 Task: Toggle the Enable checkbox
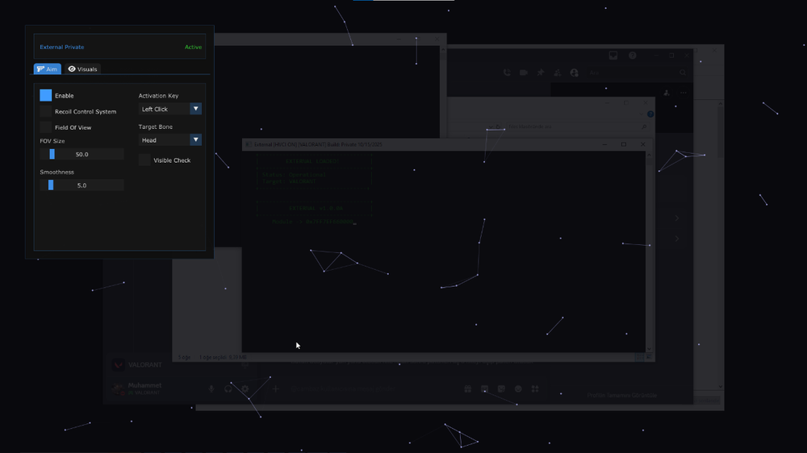point(46,95)
